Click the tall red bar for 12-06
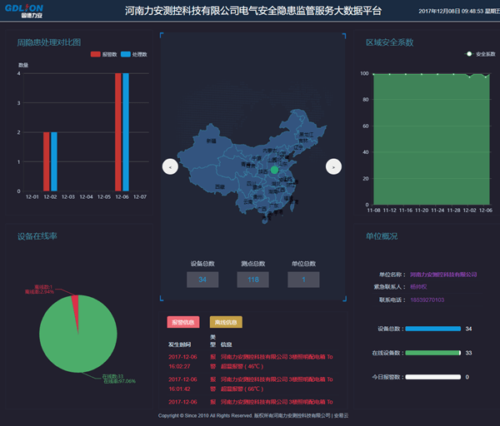This screenshot has width=500, height=426. click(x=118, y=133)
